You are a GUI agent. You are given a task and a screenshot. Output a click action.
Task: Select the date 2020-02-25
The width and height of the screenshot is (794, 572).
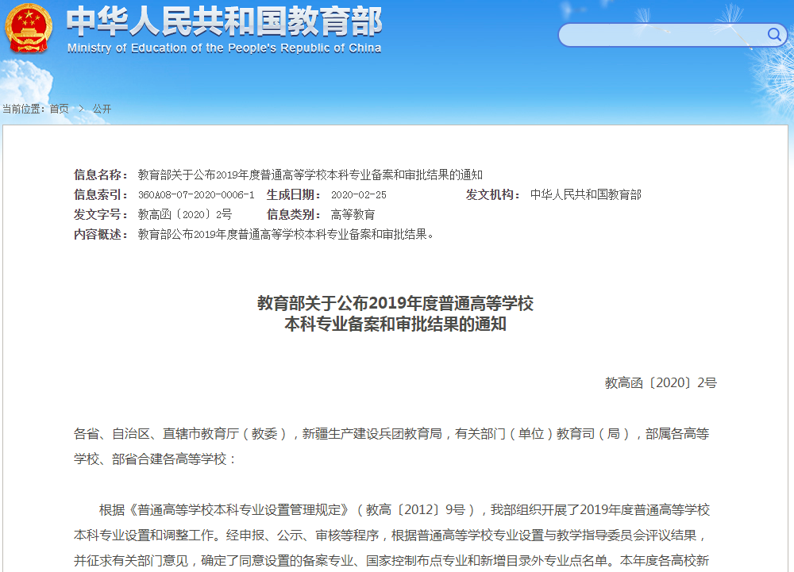(x=359, y=194)
